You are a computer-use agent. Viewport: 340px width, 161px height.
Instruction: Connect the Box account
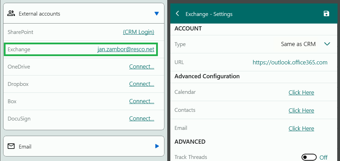tap(142, 101)
